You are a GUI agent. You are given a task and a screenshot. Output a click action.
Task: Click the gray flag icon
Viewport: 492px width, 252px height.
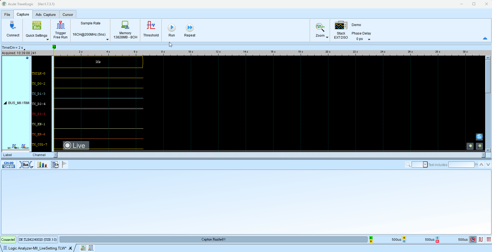[x=64, y=165]
